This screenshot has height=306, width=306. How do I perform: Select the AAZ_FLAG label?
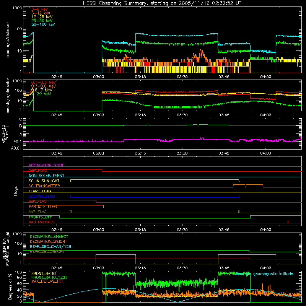click(x=37, y=212)
